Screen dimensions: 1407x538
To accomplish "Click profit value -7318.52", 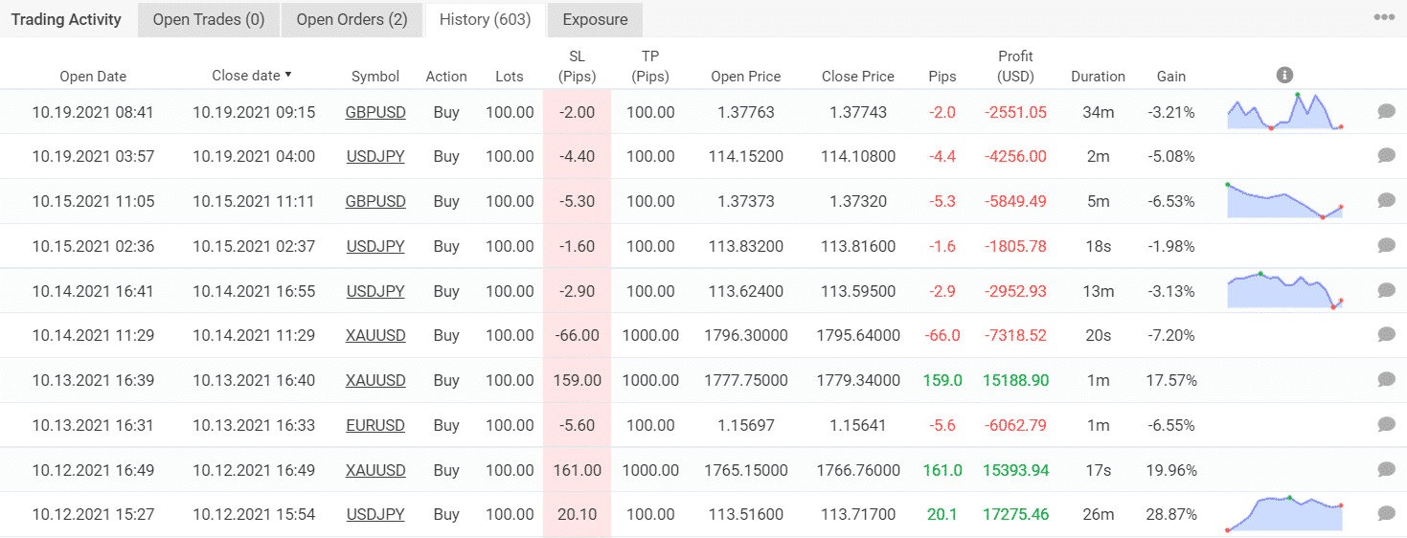I will point(1015,335).
